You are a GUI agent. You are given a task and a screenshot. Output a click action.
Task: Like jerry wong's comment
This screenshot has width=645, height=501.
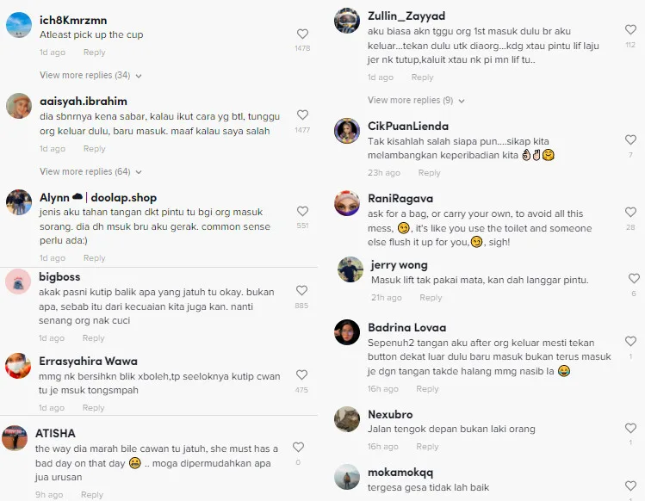(x=634, y=279)
